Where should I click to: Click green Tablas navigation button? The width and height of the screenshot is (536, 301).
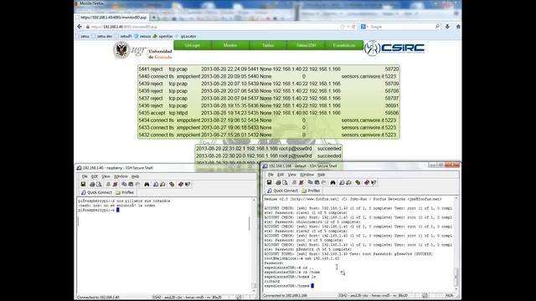pyautogui.click(x=268, y=45)
